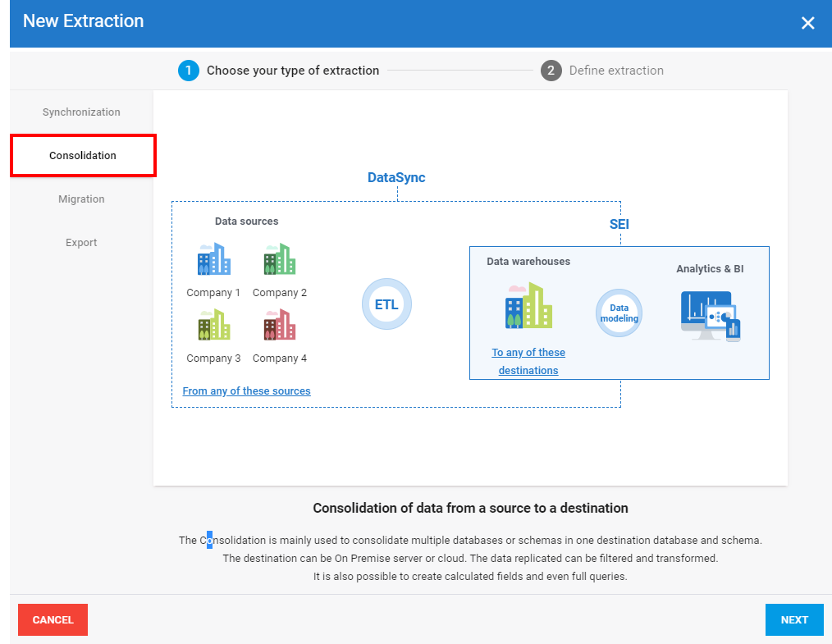Image resolution: width=832 pixels, height=644 pixels.
Task: Click step 1 Choose your type of extraction
Action: pyautogui.click(x=280, y=71)
